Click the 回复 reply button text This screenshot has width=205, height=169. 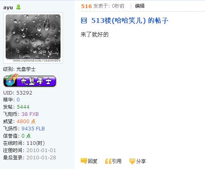pos(93,161)
